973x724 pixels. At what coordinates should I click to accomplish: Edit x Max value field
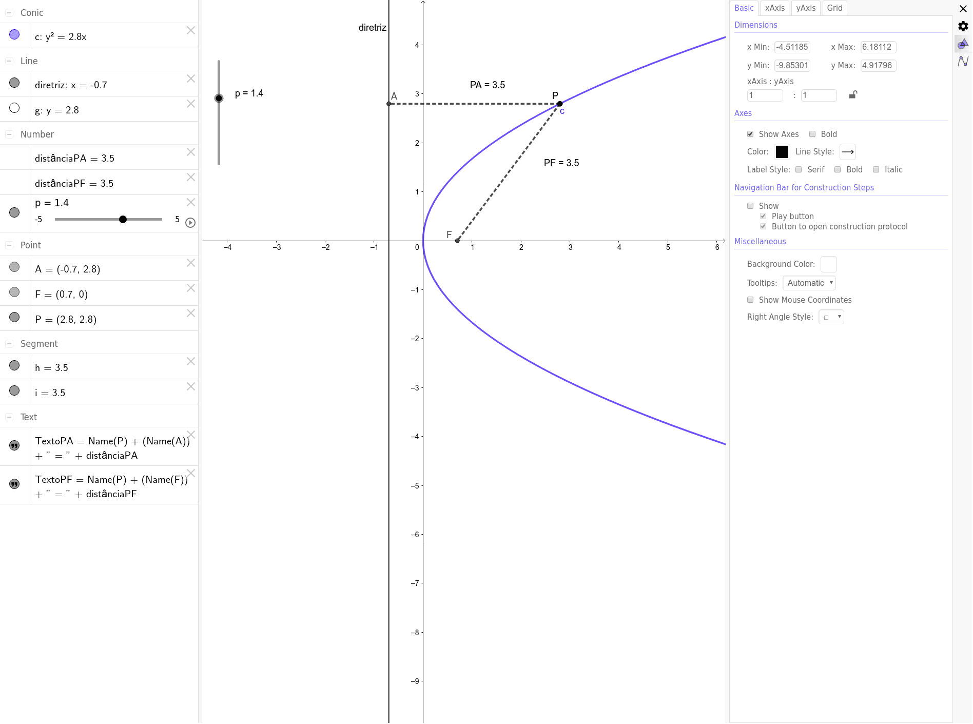[878, 47]
